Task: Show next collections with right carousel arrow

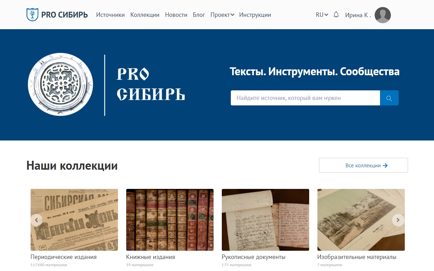Action: coord(398,220)
